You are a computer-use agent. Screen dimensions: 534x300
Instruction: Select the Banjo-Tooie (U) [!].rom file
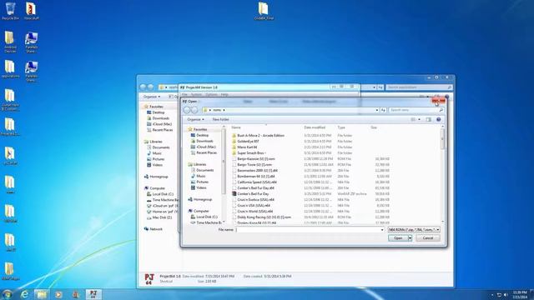coord(254,164)
